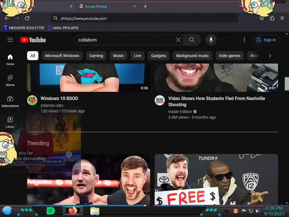This screenshot has width=289, height=217.
Task: Select the Live filter chip
Action: click(x=137, y=56)
